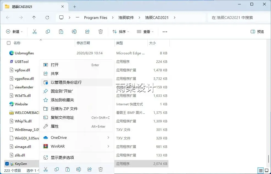Click the share icon in the context menu bottom bar
Image resolution: width=271 pixels, height=174 pixels.
point(90,169)
